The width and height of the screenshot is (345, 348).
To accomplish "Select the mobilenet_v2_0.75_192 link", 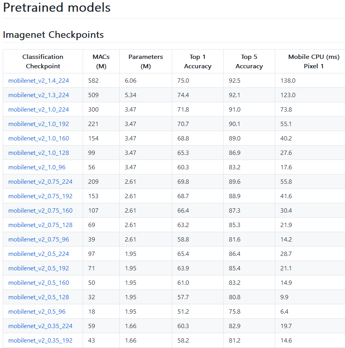I will pyautogui.click(x=40, y=196).
